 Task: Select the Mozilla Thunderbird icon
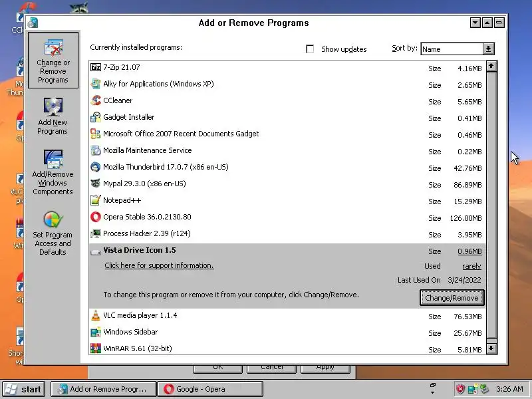pos(96,167)
